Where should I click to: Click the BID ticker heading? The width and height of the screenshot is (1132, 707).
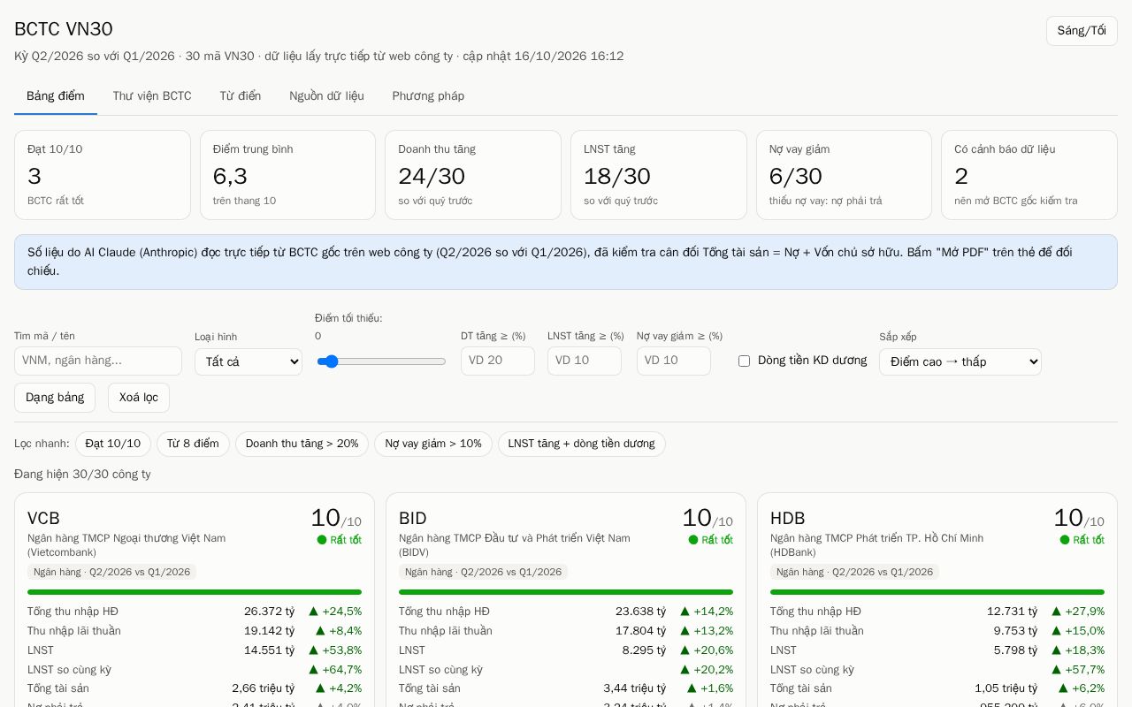tap(413, 519)
